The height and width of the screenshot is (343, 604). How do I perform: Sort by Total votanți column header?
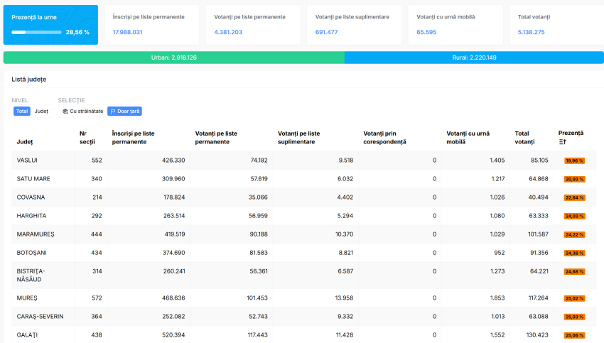524,137
